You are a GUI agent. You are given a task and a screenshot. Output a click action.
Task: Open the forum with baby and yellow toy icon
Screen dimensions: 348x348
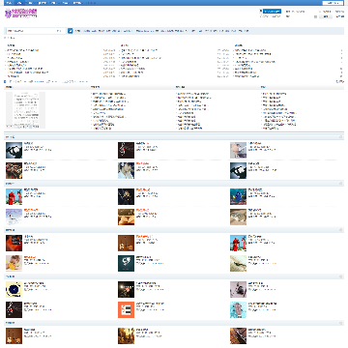pos(14,263)
